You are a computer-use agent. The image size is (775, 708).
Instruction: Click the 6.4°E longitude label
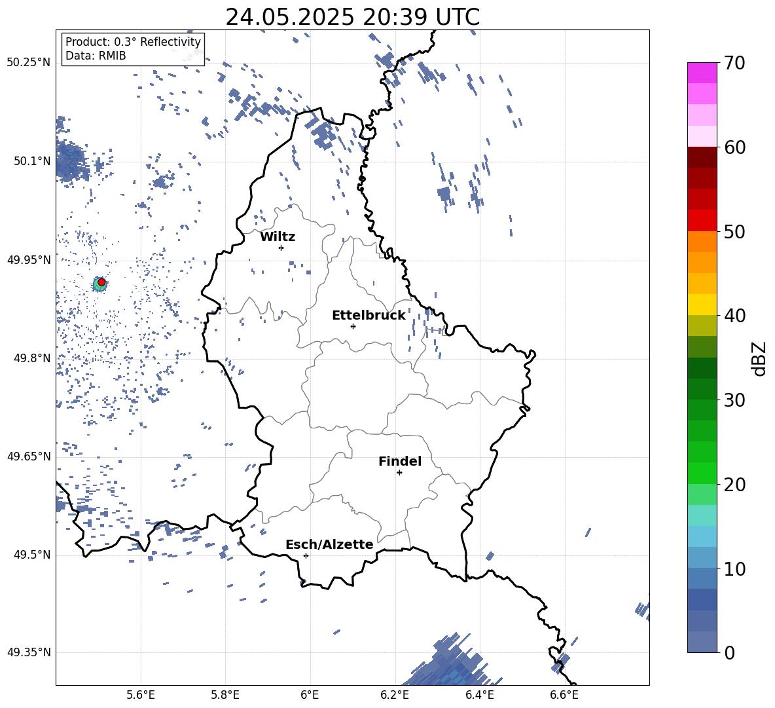[479, 695]
